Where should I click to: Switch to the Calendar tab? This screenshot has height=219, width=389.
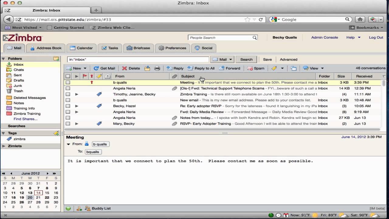pos(81,48)
